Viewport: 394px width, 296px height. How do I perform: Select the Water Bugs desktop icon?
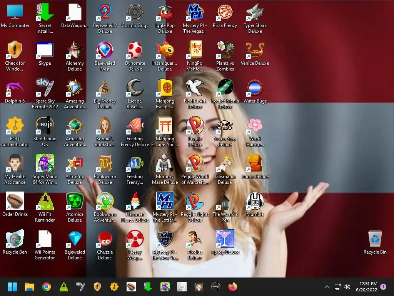pyautogui.click(x=255, y=87)
